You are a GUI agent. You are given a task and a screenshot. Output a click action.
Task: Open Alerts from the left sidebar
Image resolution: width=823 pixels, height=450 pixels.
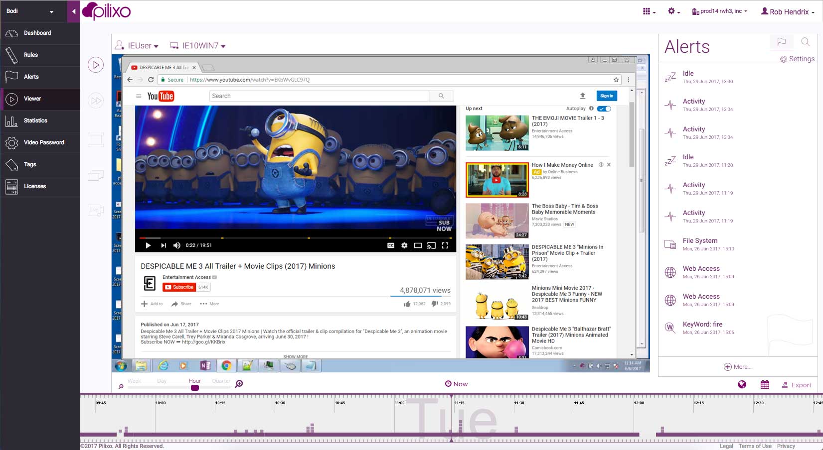[40, 77]
